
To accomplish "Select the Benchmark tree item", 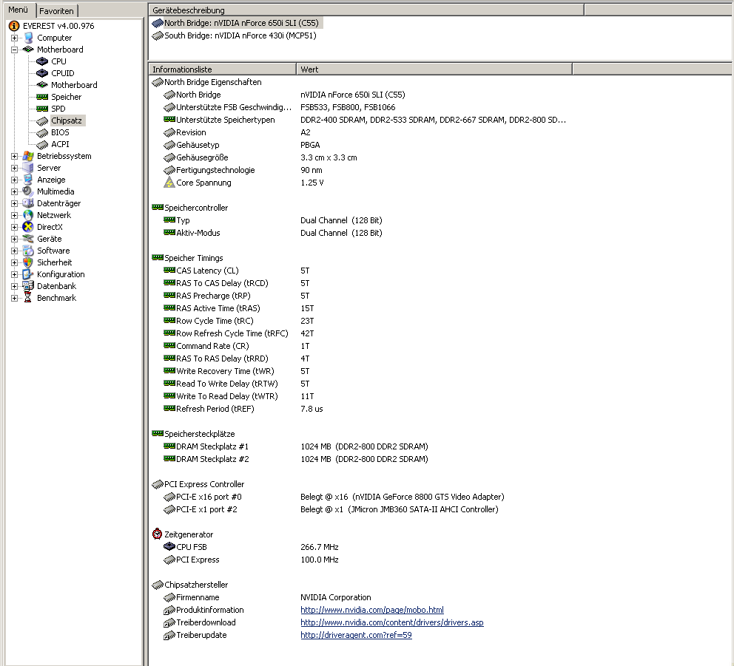I will [x=56, y=298].
